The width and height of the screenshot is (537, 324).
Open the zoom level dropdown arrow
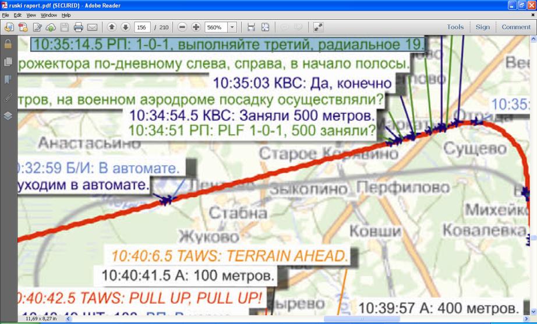(232, 27)
